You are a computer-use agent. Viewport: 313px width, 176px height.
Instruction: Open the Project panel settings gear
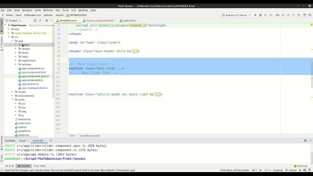[x=46, y=21]
